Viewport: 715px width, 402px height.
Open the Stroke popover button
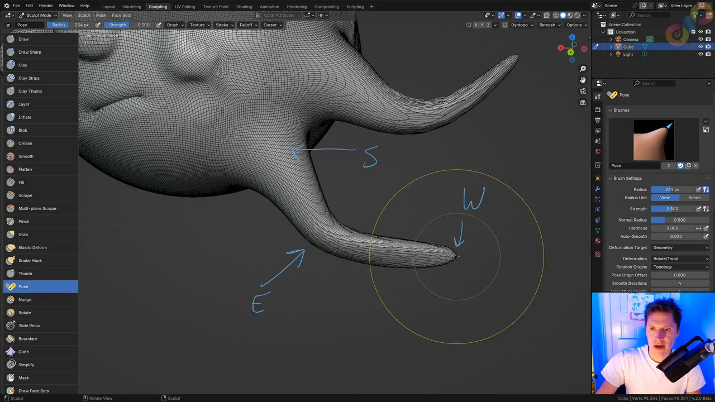pyautogui.click(x=224, y=25)
